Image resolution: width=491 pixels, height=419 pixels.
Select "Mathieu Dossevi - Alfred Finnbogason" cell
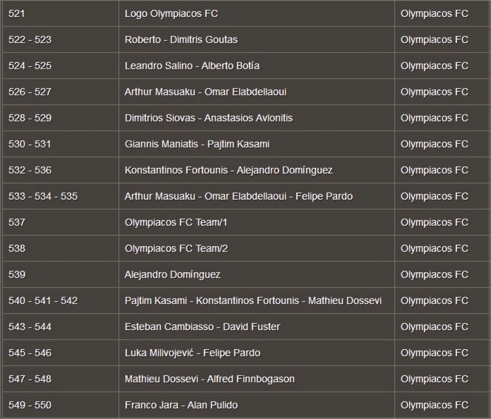click(209, 379)
